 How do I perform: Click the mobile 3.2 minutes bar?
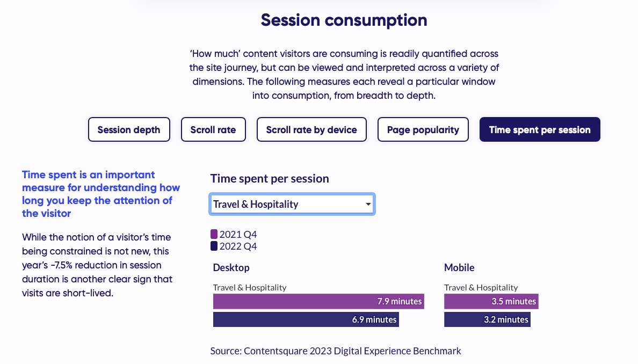coord(487,319)
